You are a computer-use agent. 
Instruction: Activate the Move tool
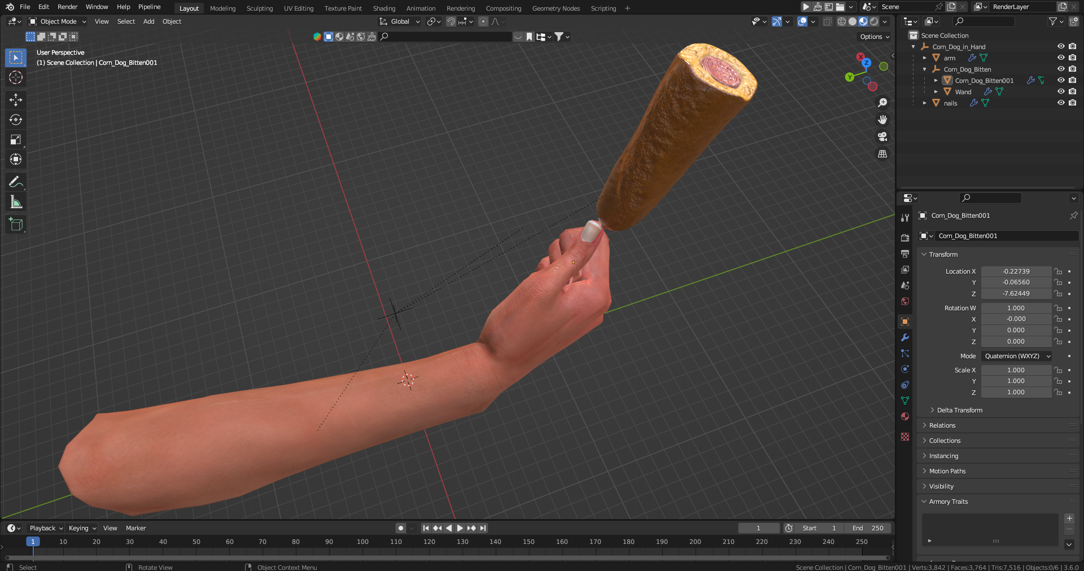point(16,100)
